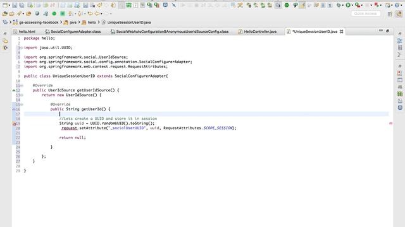Focus the Quick Access search field
The image size is (405, 227).
366,14
